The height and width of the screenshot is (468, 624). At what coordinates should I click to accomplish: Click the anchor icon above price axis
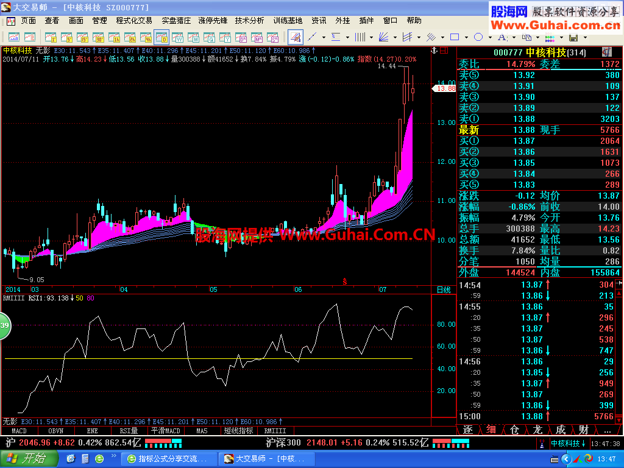tap(434, 51)
